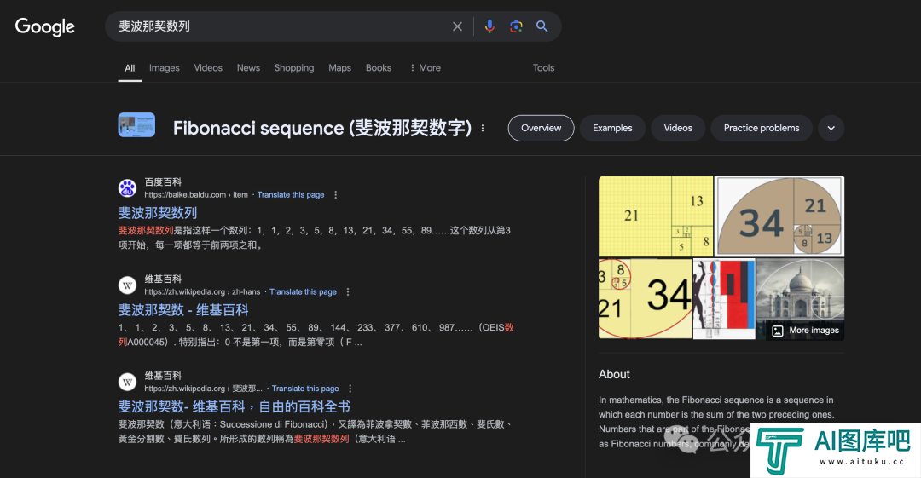Click the Google logo
921x478 pixels.
coord(45,26)
